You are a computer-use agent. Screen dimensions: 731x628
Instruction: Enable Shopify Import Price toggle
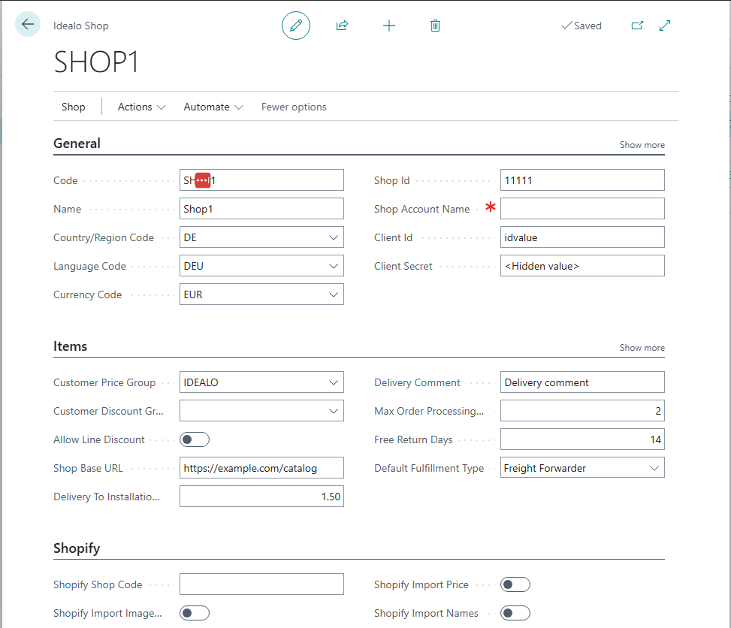pos(515,584)
